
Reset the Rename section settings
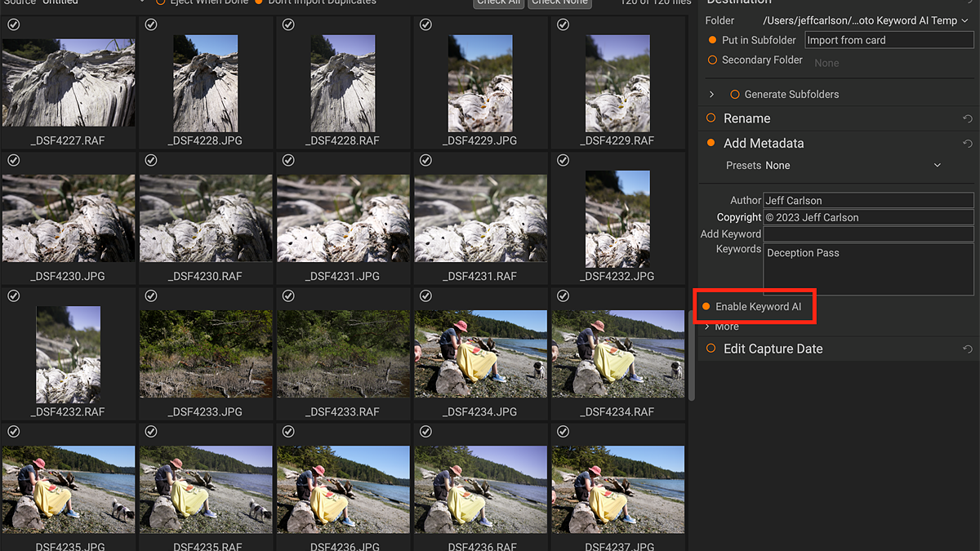click(968, 118)
